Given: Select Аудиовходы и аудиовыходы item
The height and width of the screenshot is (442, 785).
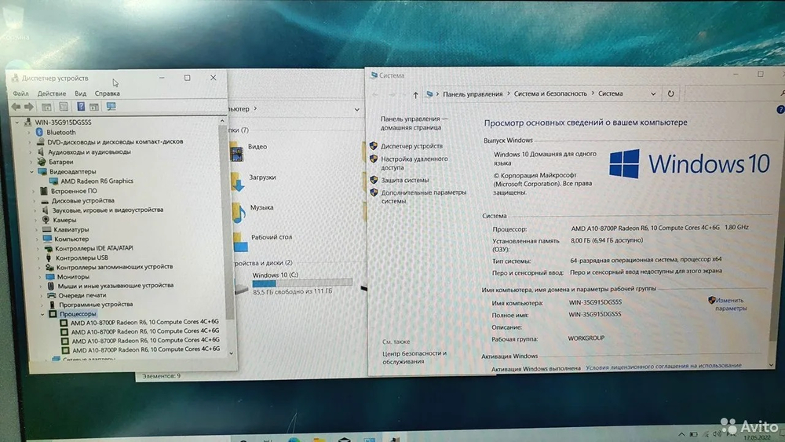Looking at the screenshot, I should coord(89,152).
